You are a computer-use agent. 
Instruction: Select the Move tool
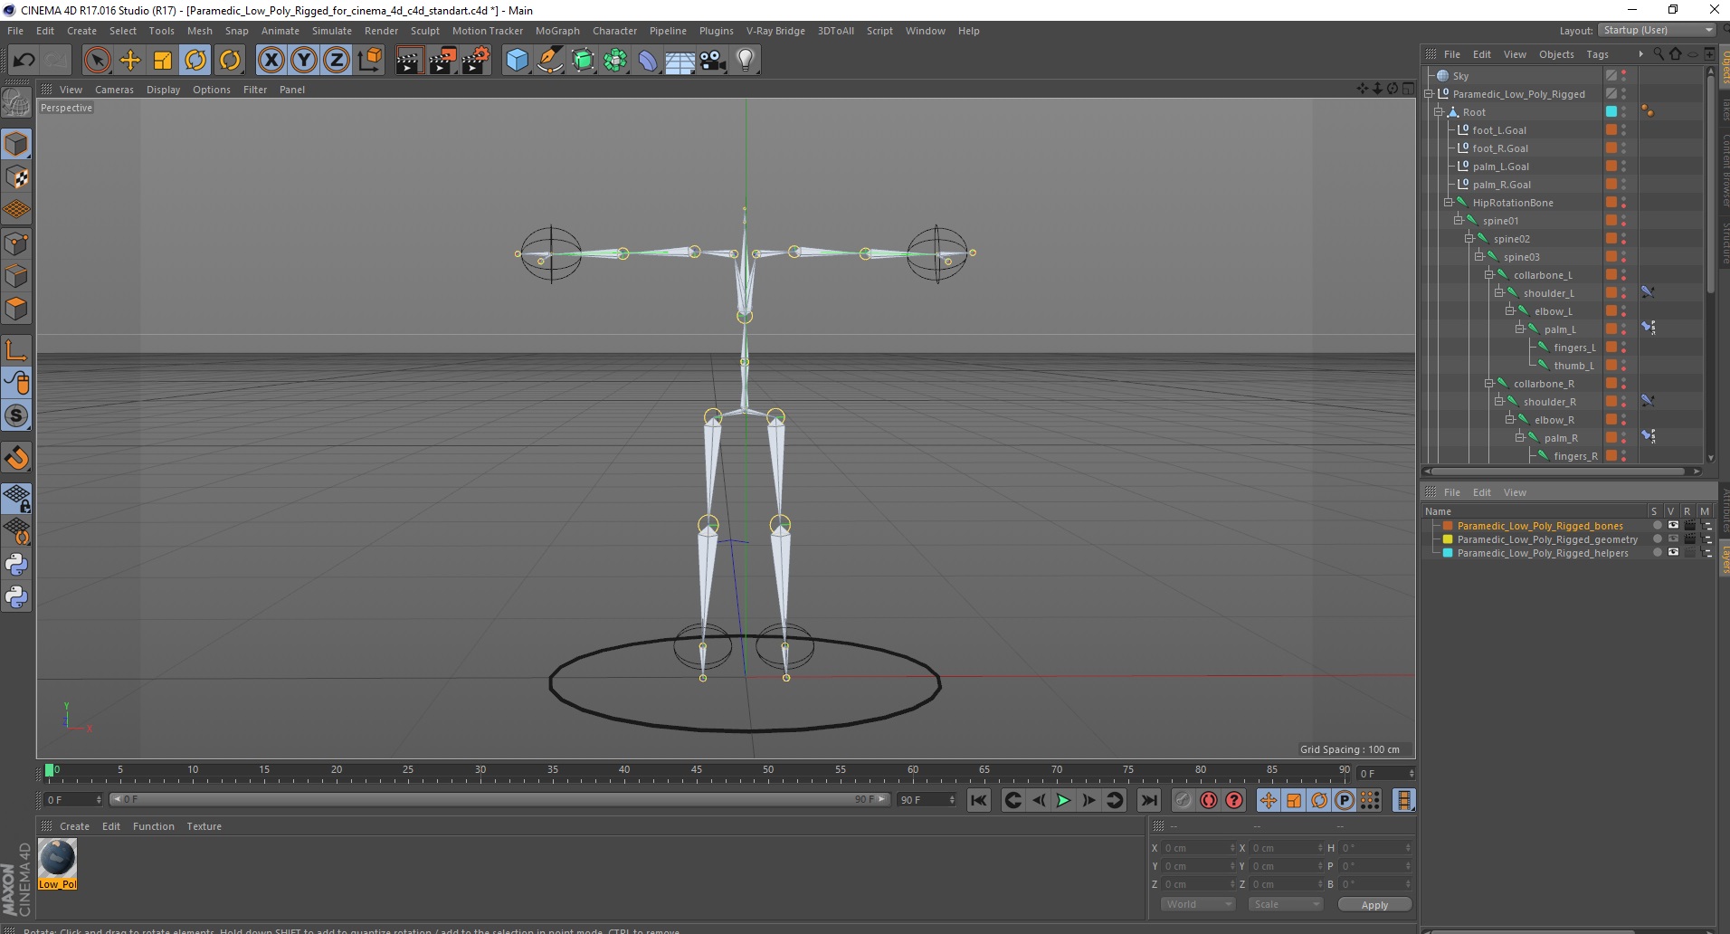point(130,61)
